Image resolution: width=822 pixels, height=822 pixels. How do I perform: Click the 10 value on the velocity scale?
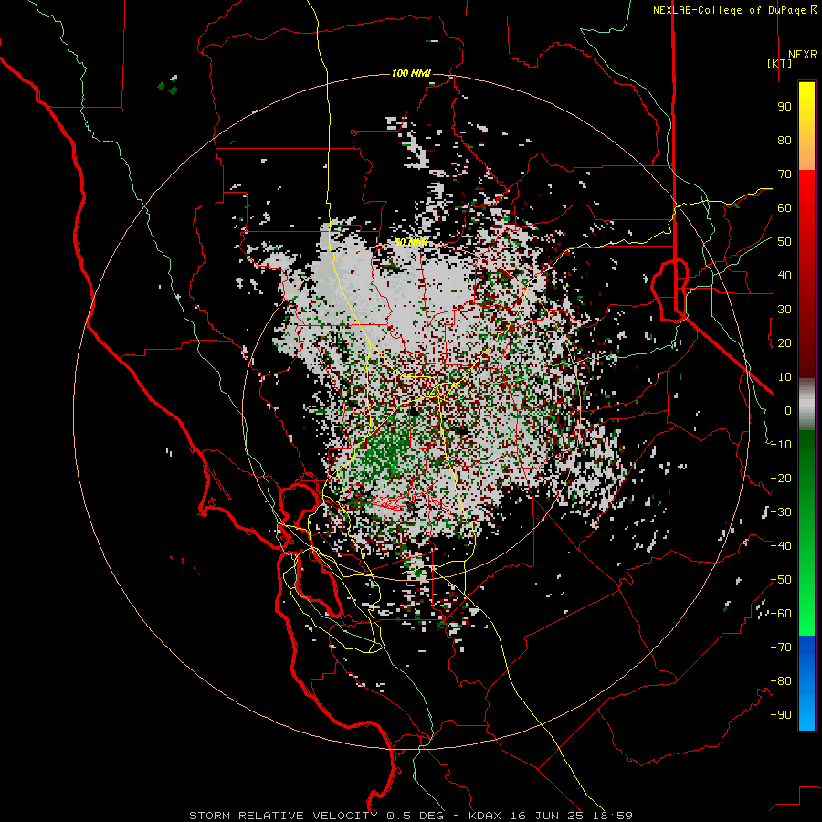[785, 377]
